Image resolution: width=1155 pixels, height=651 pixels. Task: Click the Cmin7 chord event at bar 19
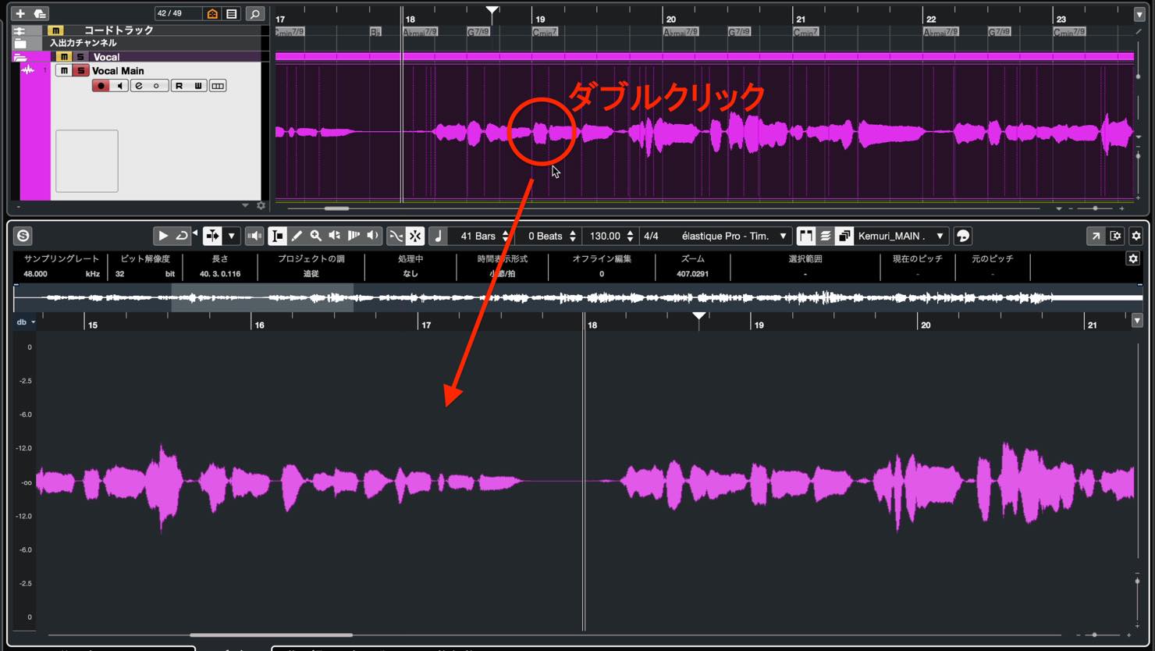[x=545, y=32]
